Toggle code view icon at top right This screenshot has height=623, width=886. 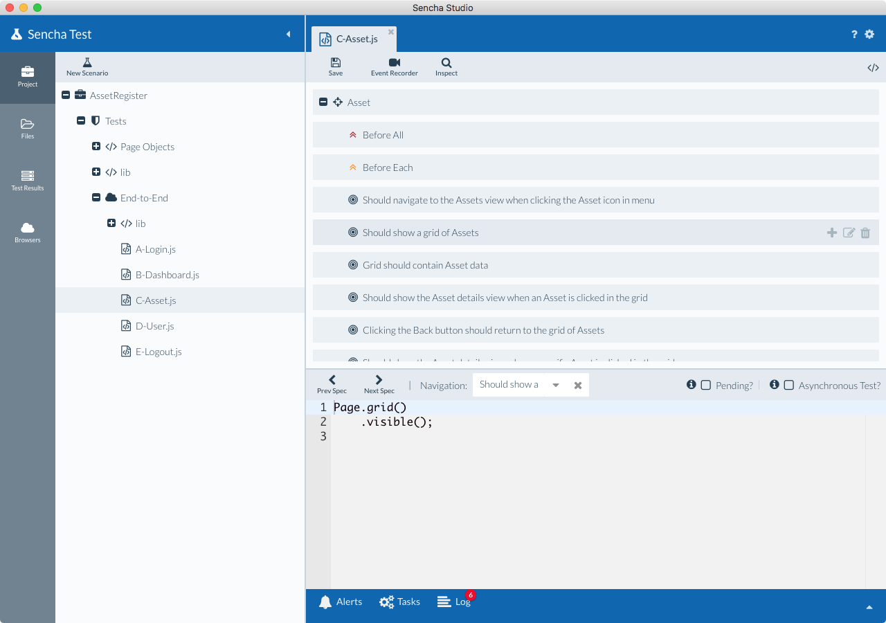873,68
